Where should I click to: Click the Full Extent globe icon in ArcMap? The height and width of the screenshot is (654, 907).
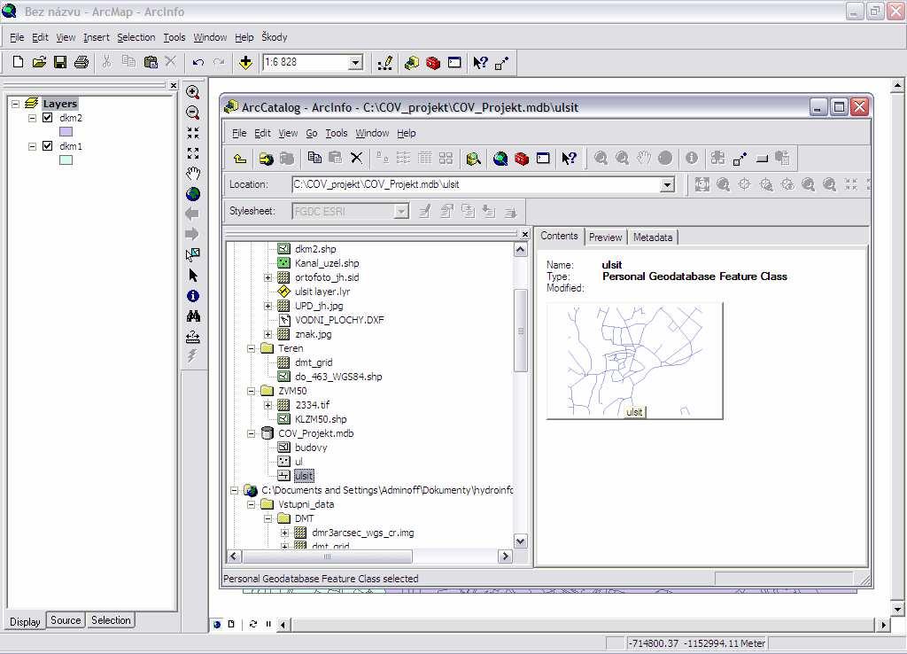[192, 194]
